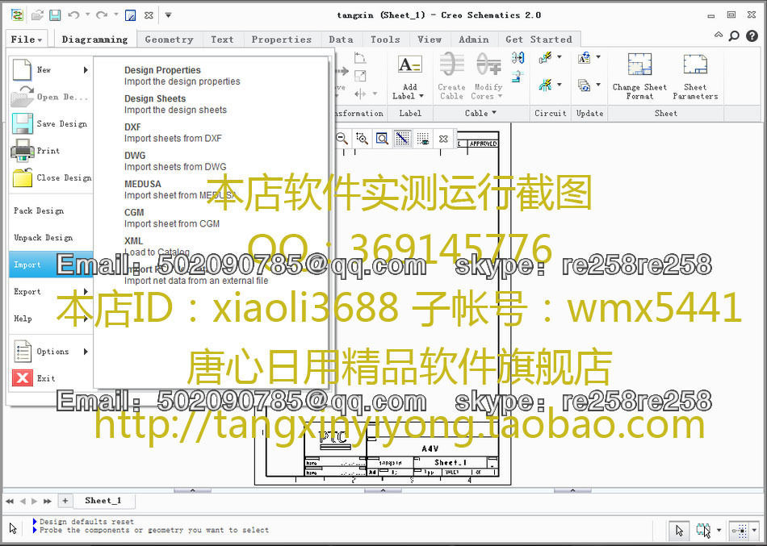Collapse the ribbon with the up chevron
This screenshot has width=767, height=546.
tap(718, 35)
